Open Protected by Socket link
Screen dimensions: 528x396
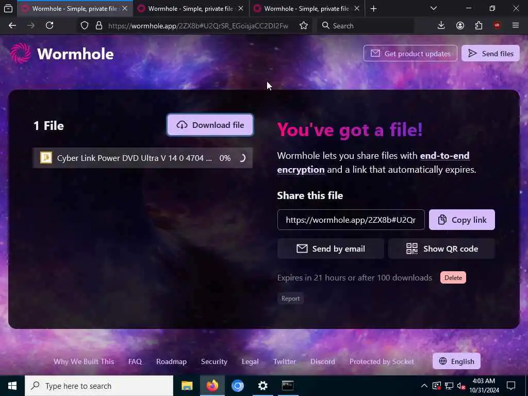click(382, 361)
